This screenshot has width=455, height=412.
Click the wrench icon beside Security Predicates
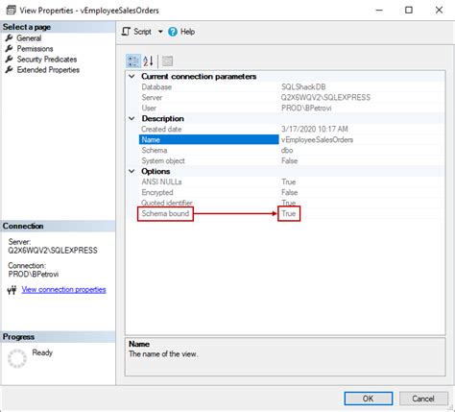tap(10, 60)
